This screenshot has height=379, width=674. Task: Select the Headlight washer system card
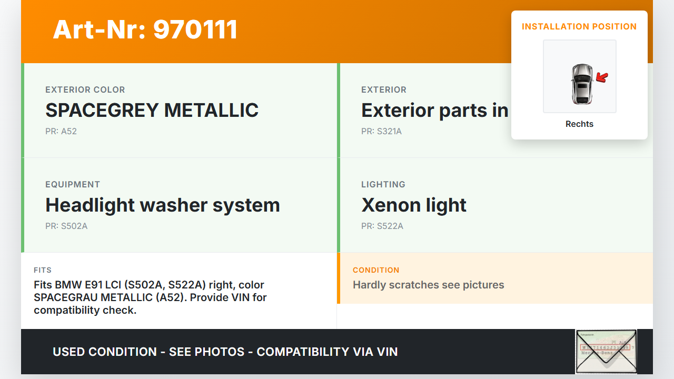click(x=179, y=205)
